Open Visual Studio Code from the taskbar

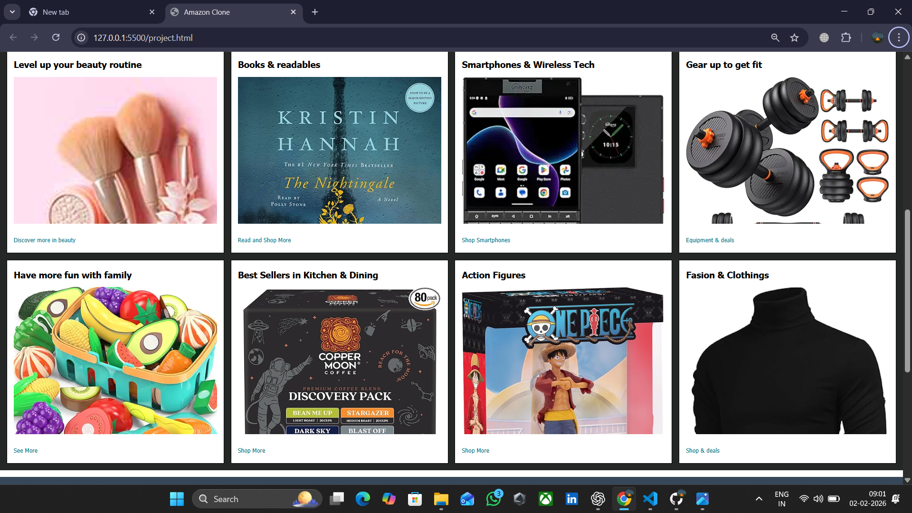(x=650, y=499)
